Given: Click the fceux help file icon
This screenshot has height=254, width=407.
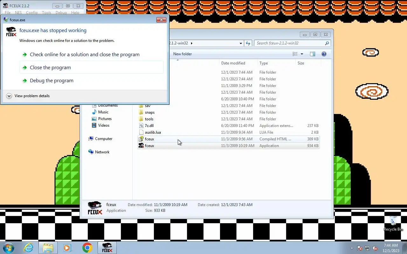Looking at the screenshot, I should pos(141,139).
